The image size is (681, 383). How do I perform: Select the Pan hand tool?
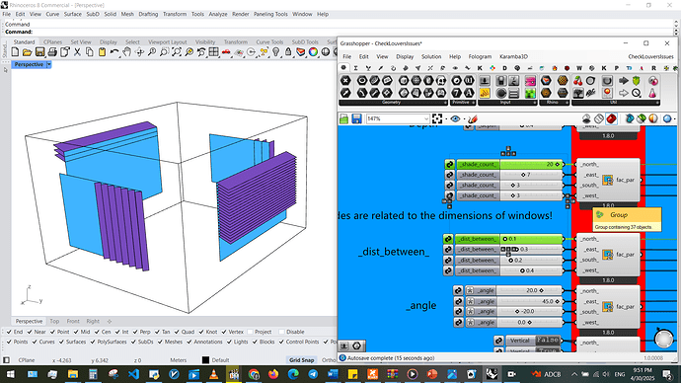click(x=126, y=52)
